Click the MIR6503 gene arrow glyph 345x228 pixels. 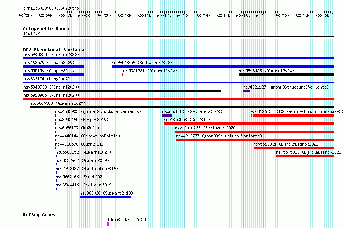[106, 224]
